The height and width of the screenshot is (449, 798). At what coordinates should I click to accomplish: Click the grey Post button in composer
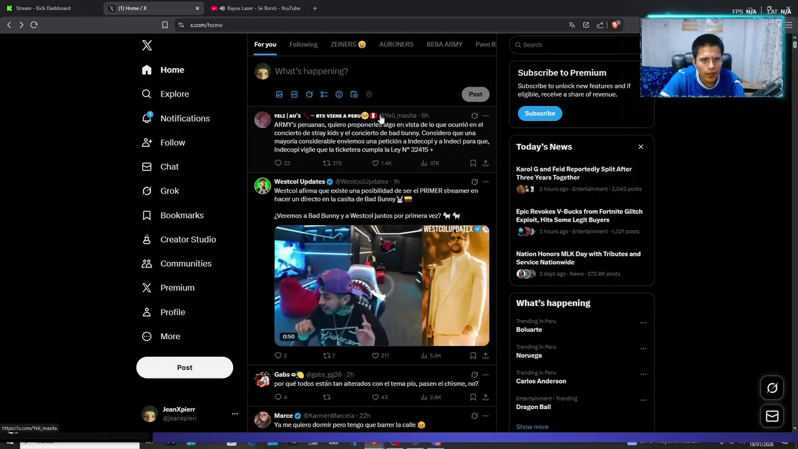point(476,94)
